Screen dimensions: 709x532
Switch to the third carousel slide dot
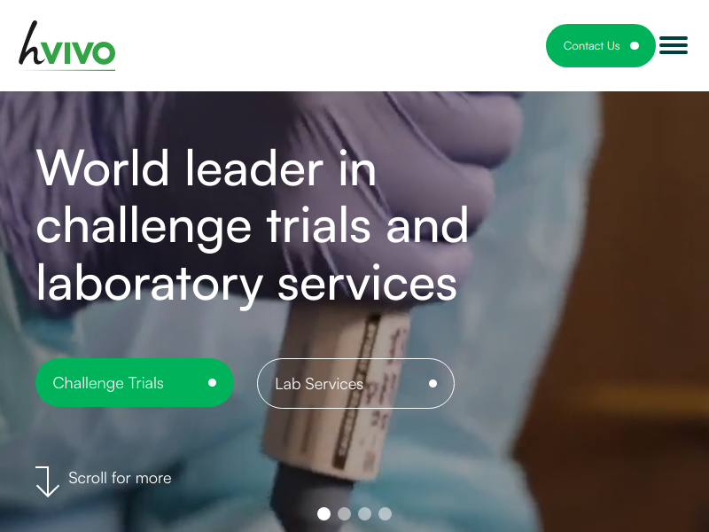pos(364,514)
